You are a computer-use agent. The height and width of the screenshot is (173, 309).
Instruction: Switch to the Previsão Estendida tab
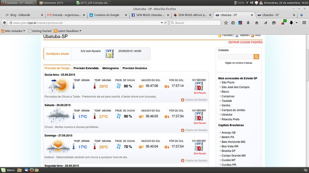[86, 68]
